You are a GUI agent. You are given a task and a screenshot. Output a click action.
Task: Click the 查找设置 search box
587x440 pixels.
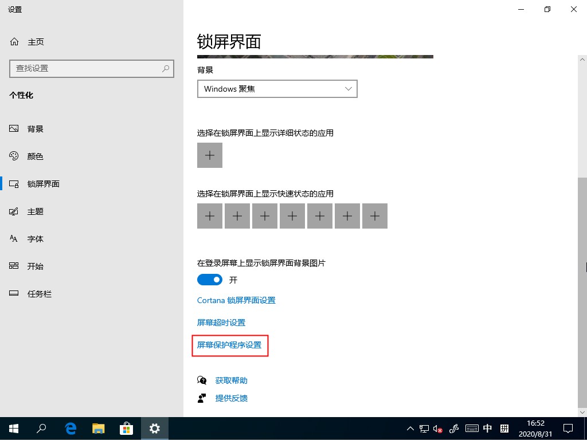(92, 69)
